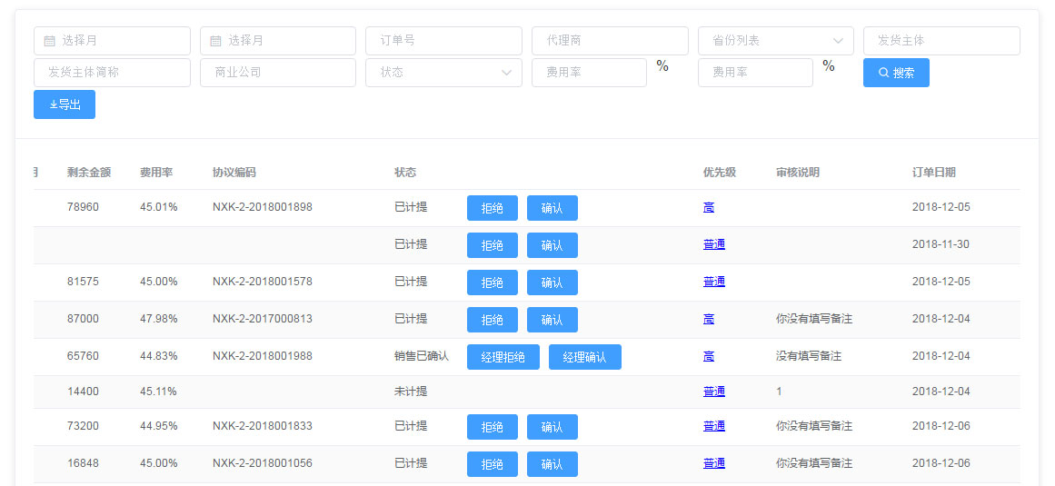Click the 商业公司 input box
1055x486 pixels.
[x=277, y=73]
